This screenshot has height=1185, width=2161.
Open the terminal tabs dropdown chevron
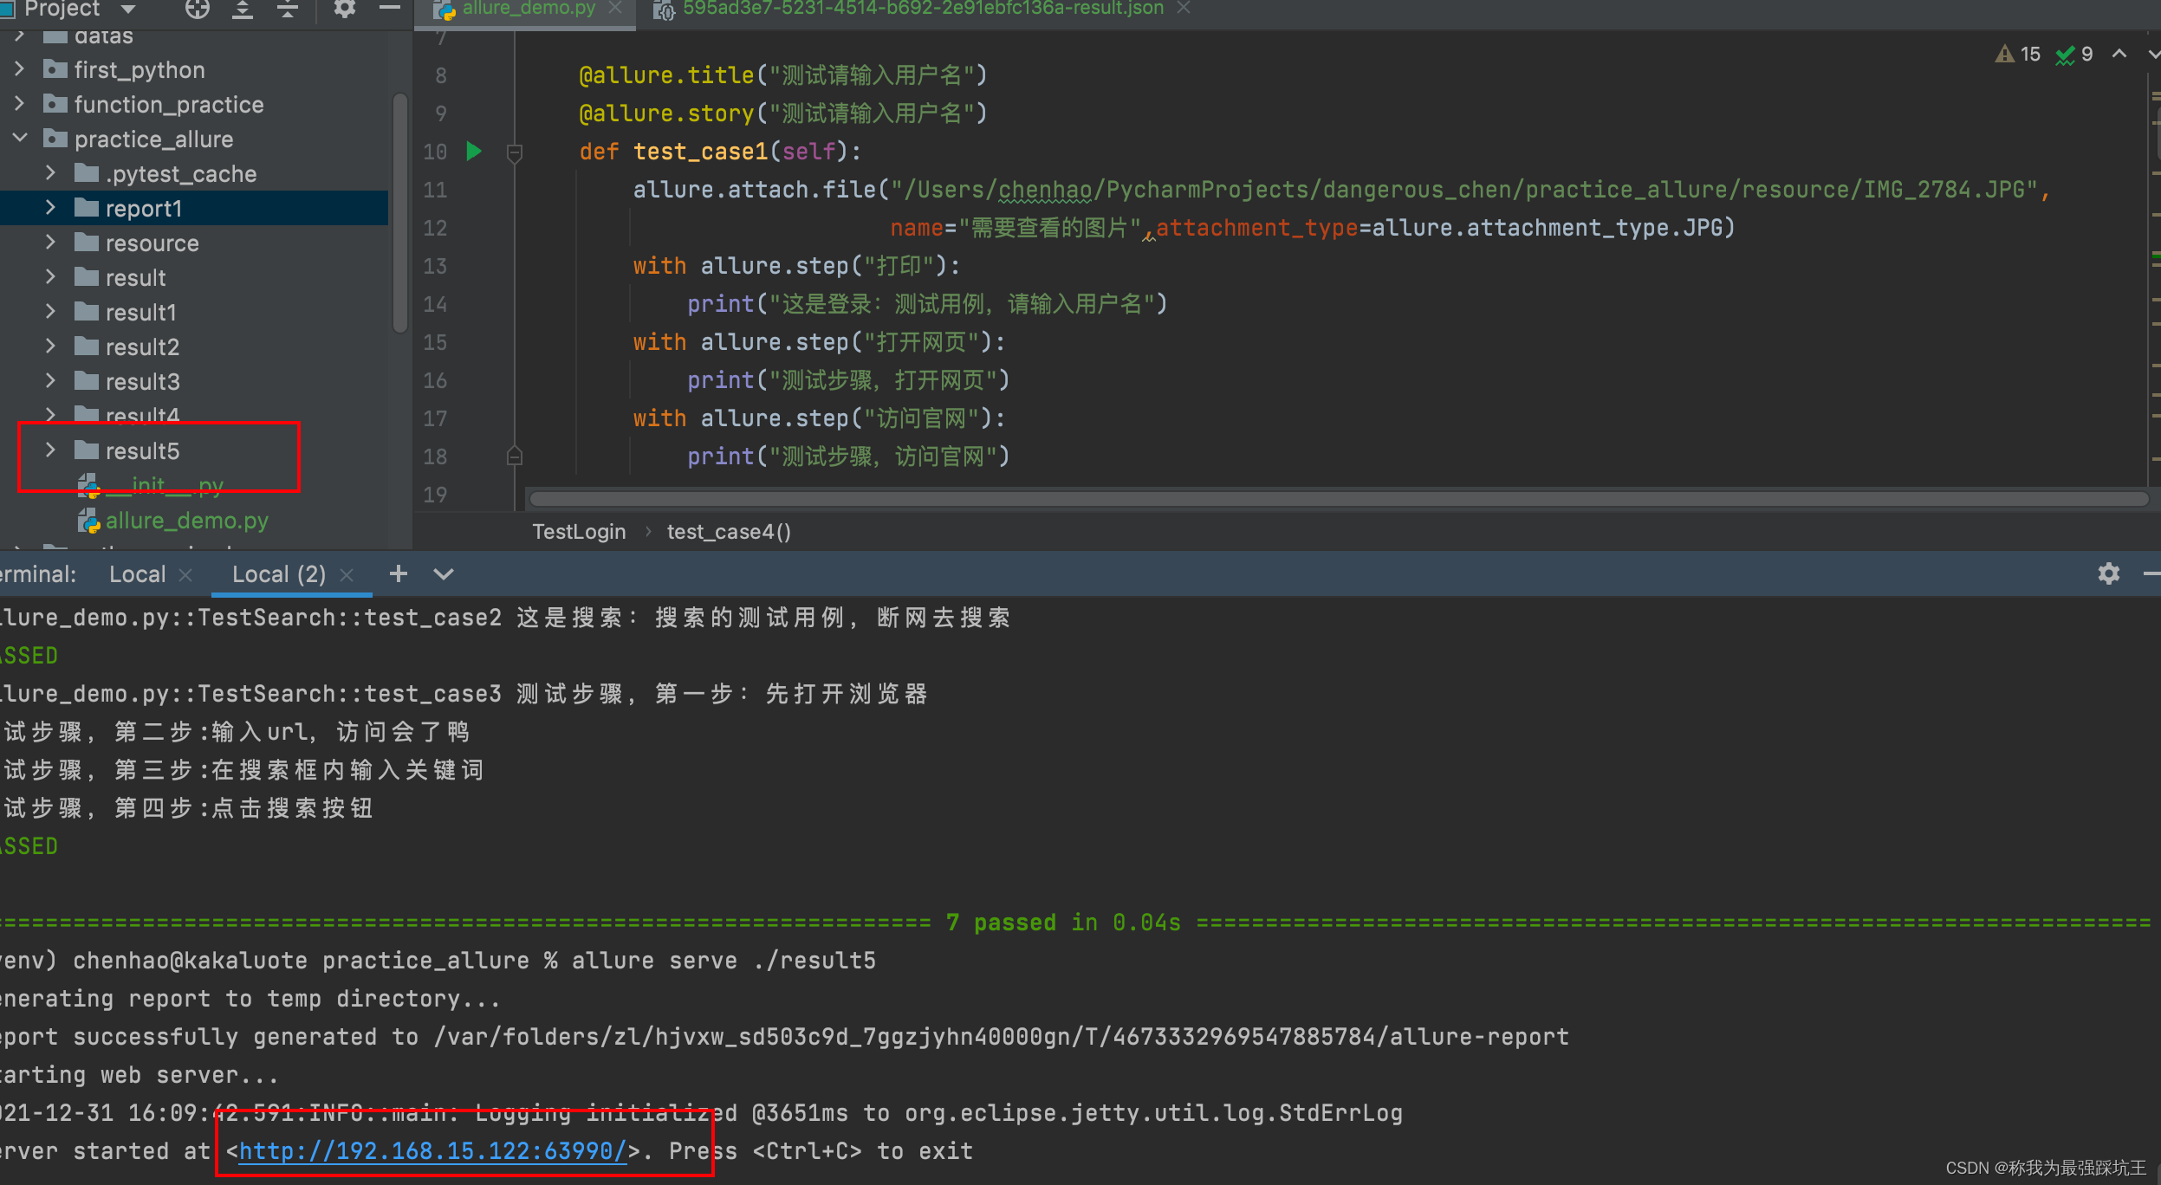tap(443, 573)
